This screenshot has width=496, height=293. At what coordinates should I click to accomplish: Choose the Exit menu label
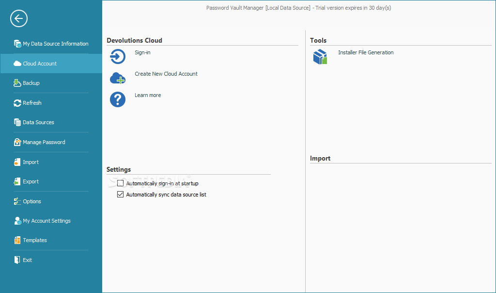pos(27,260)
